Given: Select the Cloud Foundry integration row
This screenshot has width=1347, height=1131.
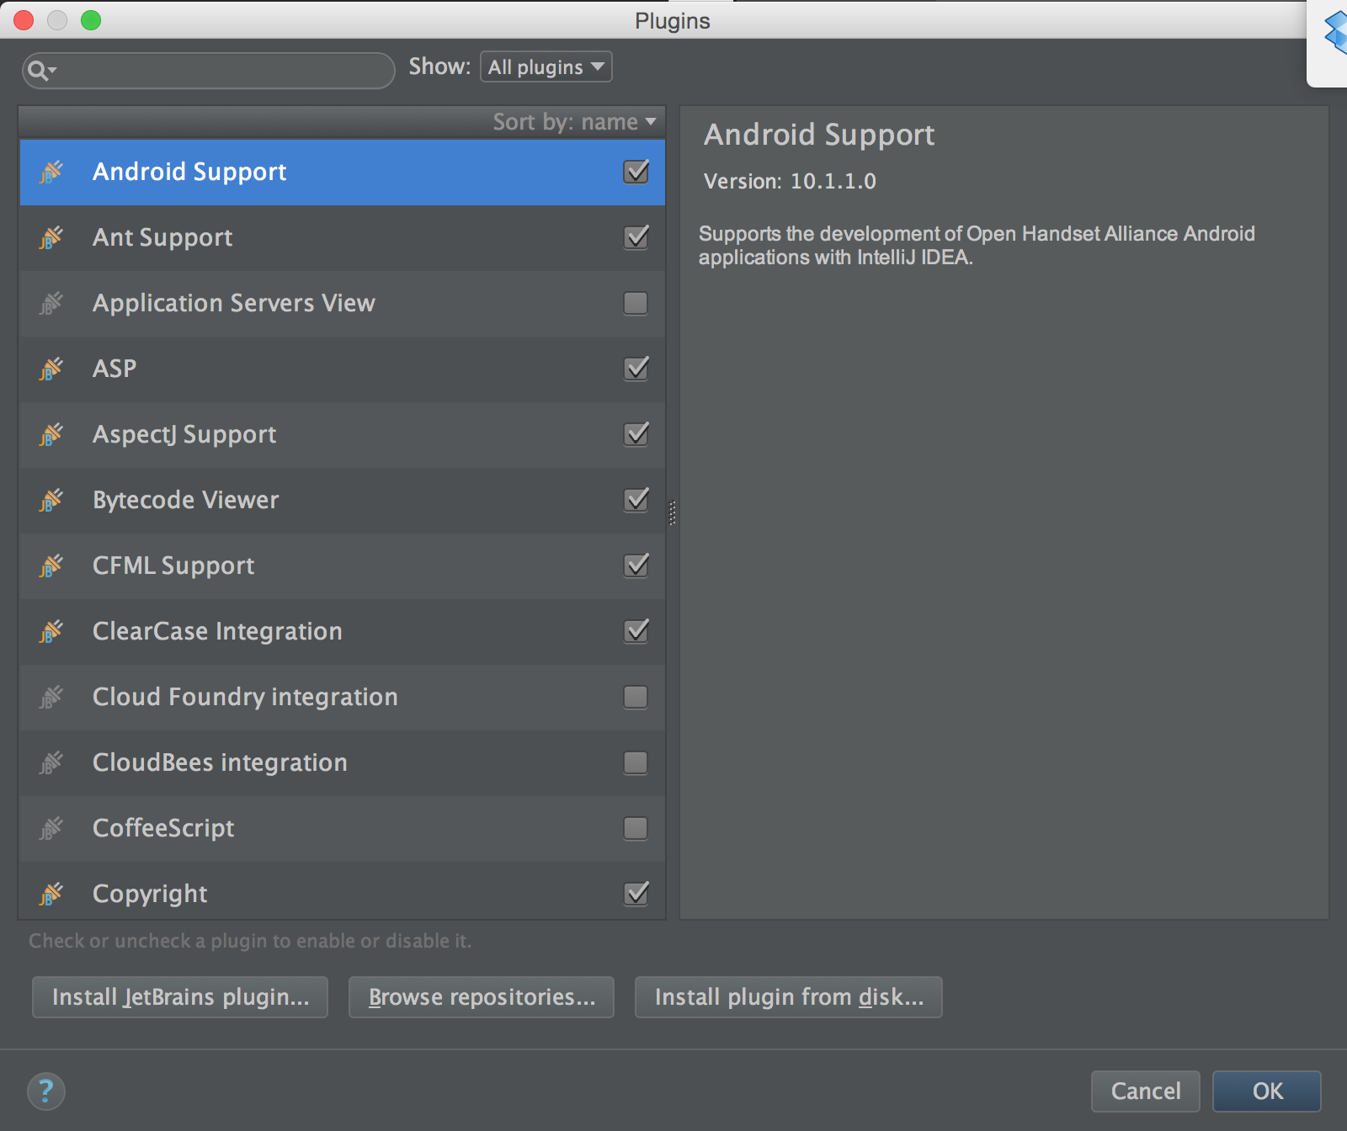Looking at the screenshot, I should coord(342,697).
